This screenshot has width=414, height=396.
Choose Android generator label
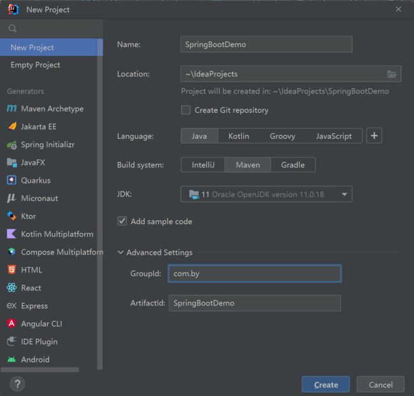tap(36, 360)
